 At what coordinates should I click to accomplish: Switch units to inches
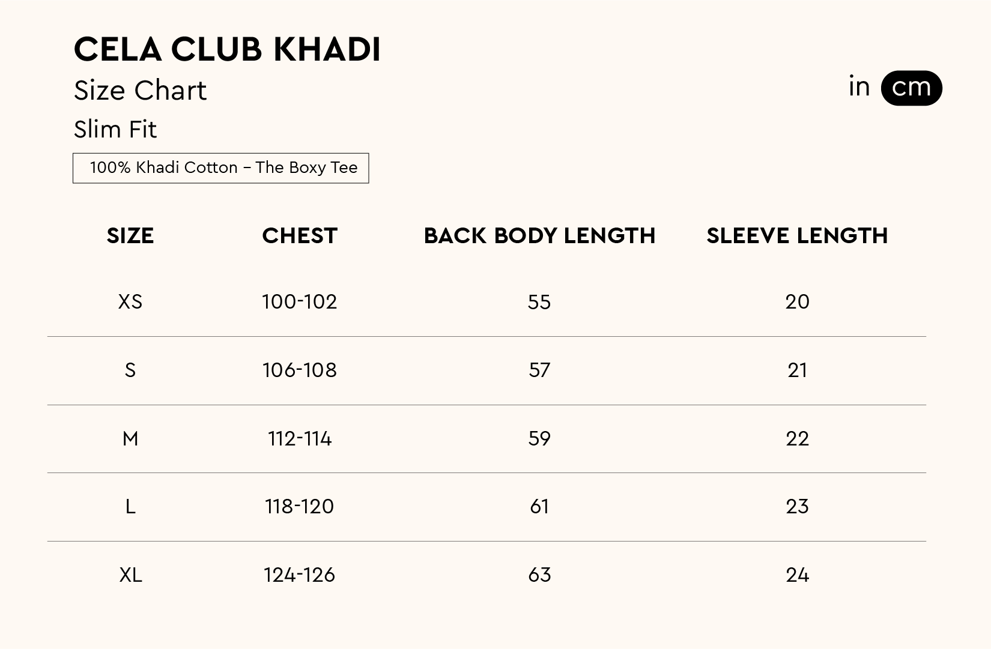pyautogui.click(x=859, y=88)
